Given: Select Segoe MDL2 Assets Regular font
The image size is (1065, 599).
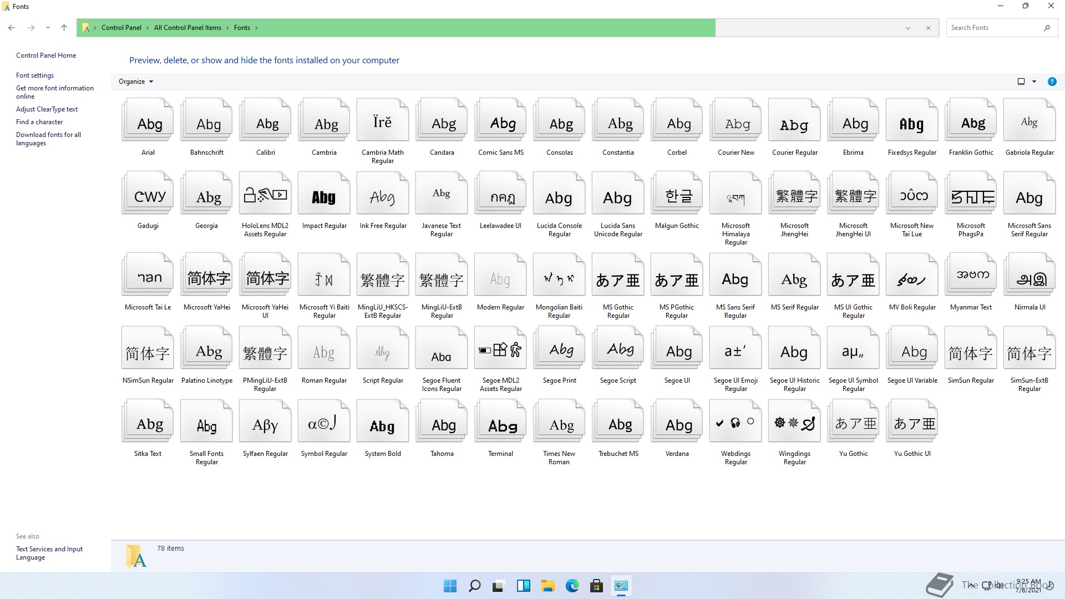Looking at the screenshot, I should coord(500,348).
